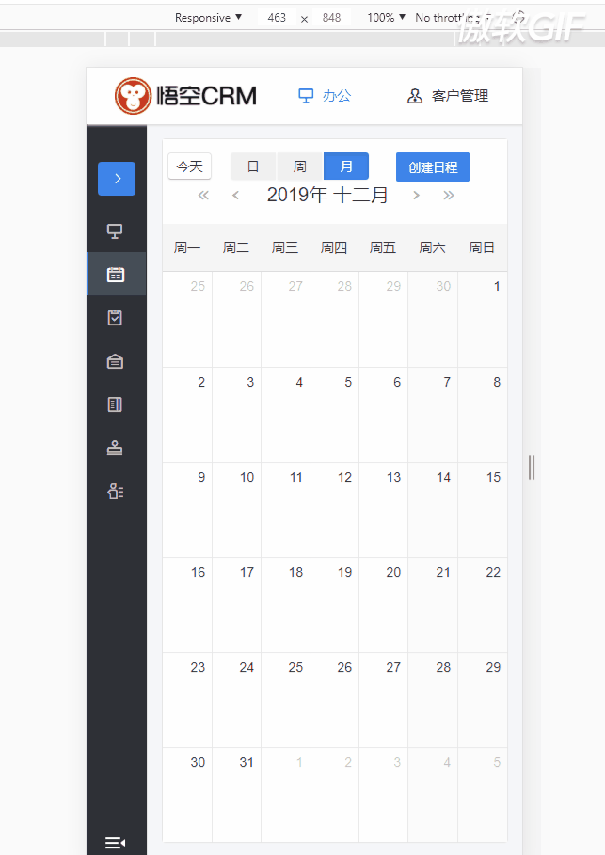This screenshot has height=855, width=605.
Task: Click the 悟空CRM monkey logo
Action: coord(185,96)
